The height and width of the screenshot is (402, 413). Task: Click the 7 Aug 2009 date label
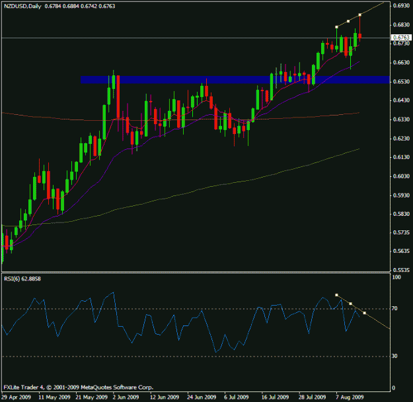pos(350,397)
